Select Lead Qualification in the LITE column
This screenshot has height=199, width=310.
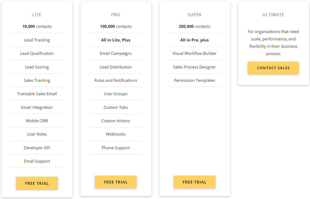37,53
